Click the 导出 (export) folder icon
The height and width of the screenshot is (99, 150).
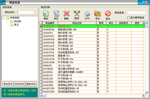(97, 13)
